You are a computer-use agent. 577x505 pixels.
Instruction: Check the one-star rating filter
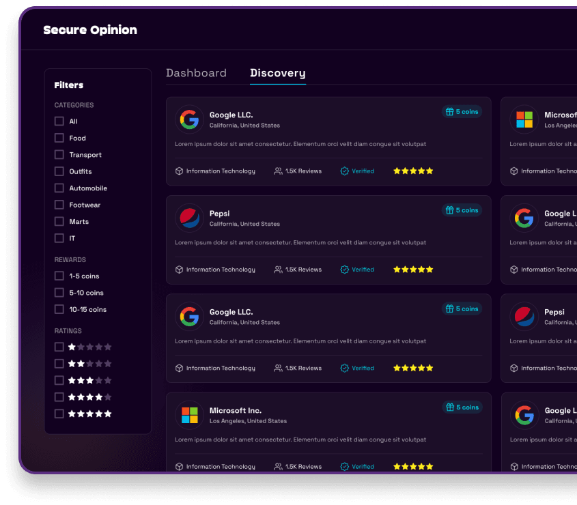tap(59, 347)
